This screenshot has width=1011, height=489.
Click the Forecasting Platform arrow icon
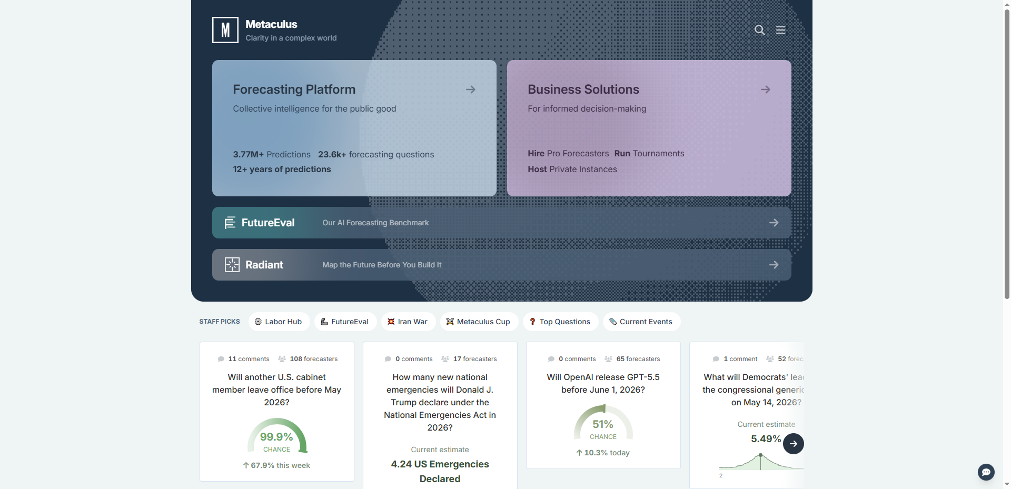(x=471, y=89)
